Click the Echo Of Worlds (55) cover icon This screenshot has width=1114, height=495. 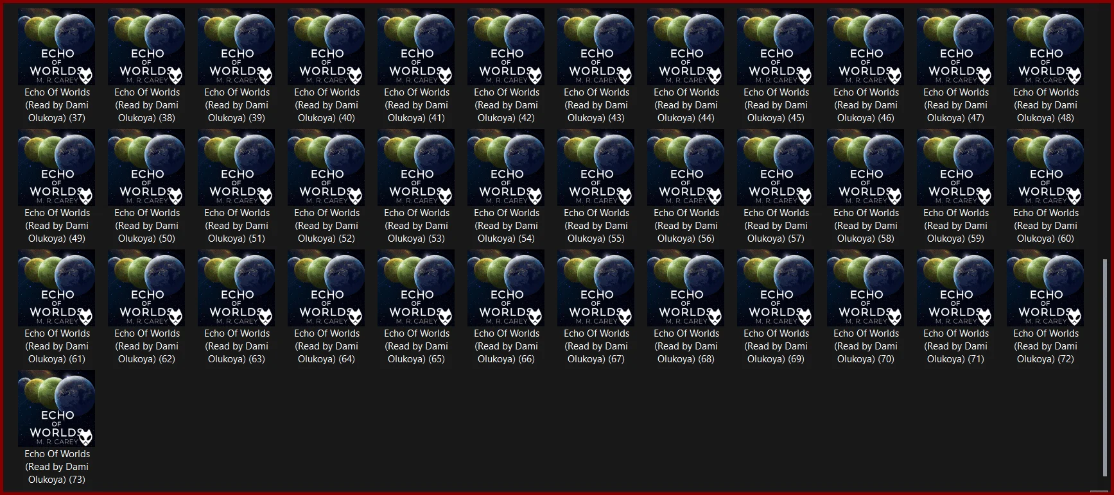596,167
